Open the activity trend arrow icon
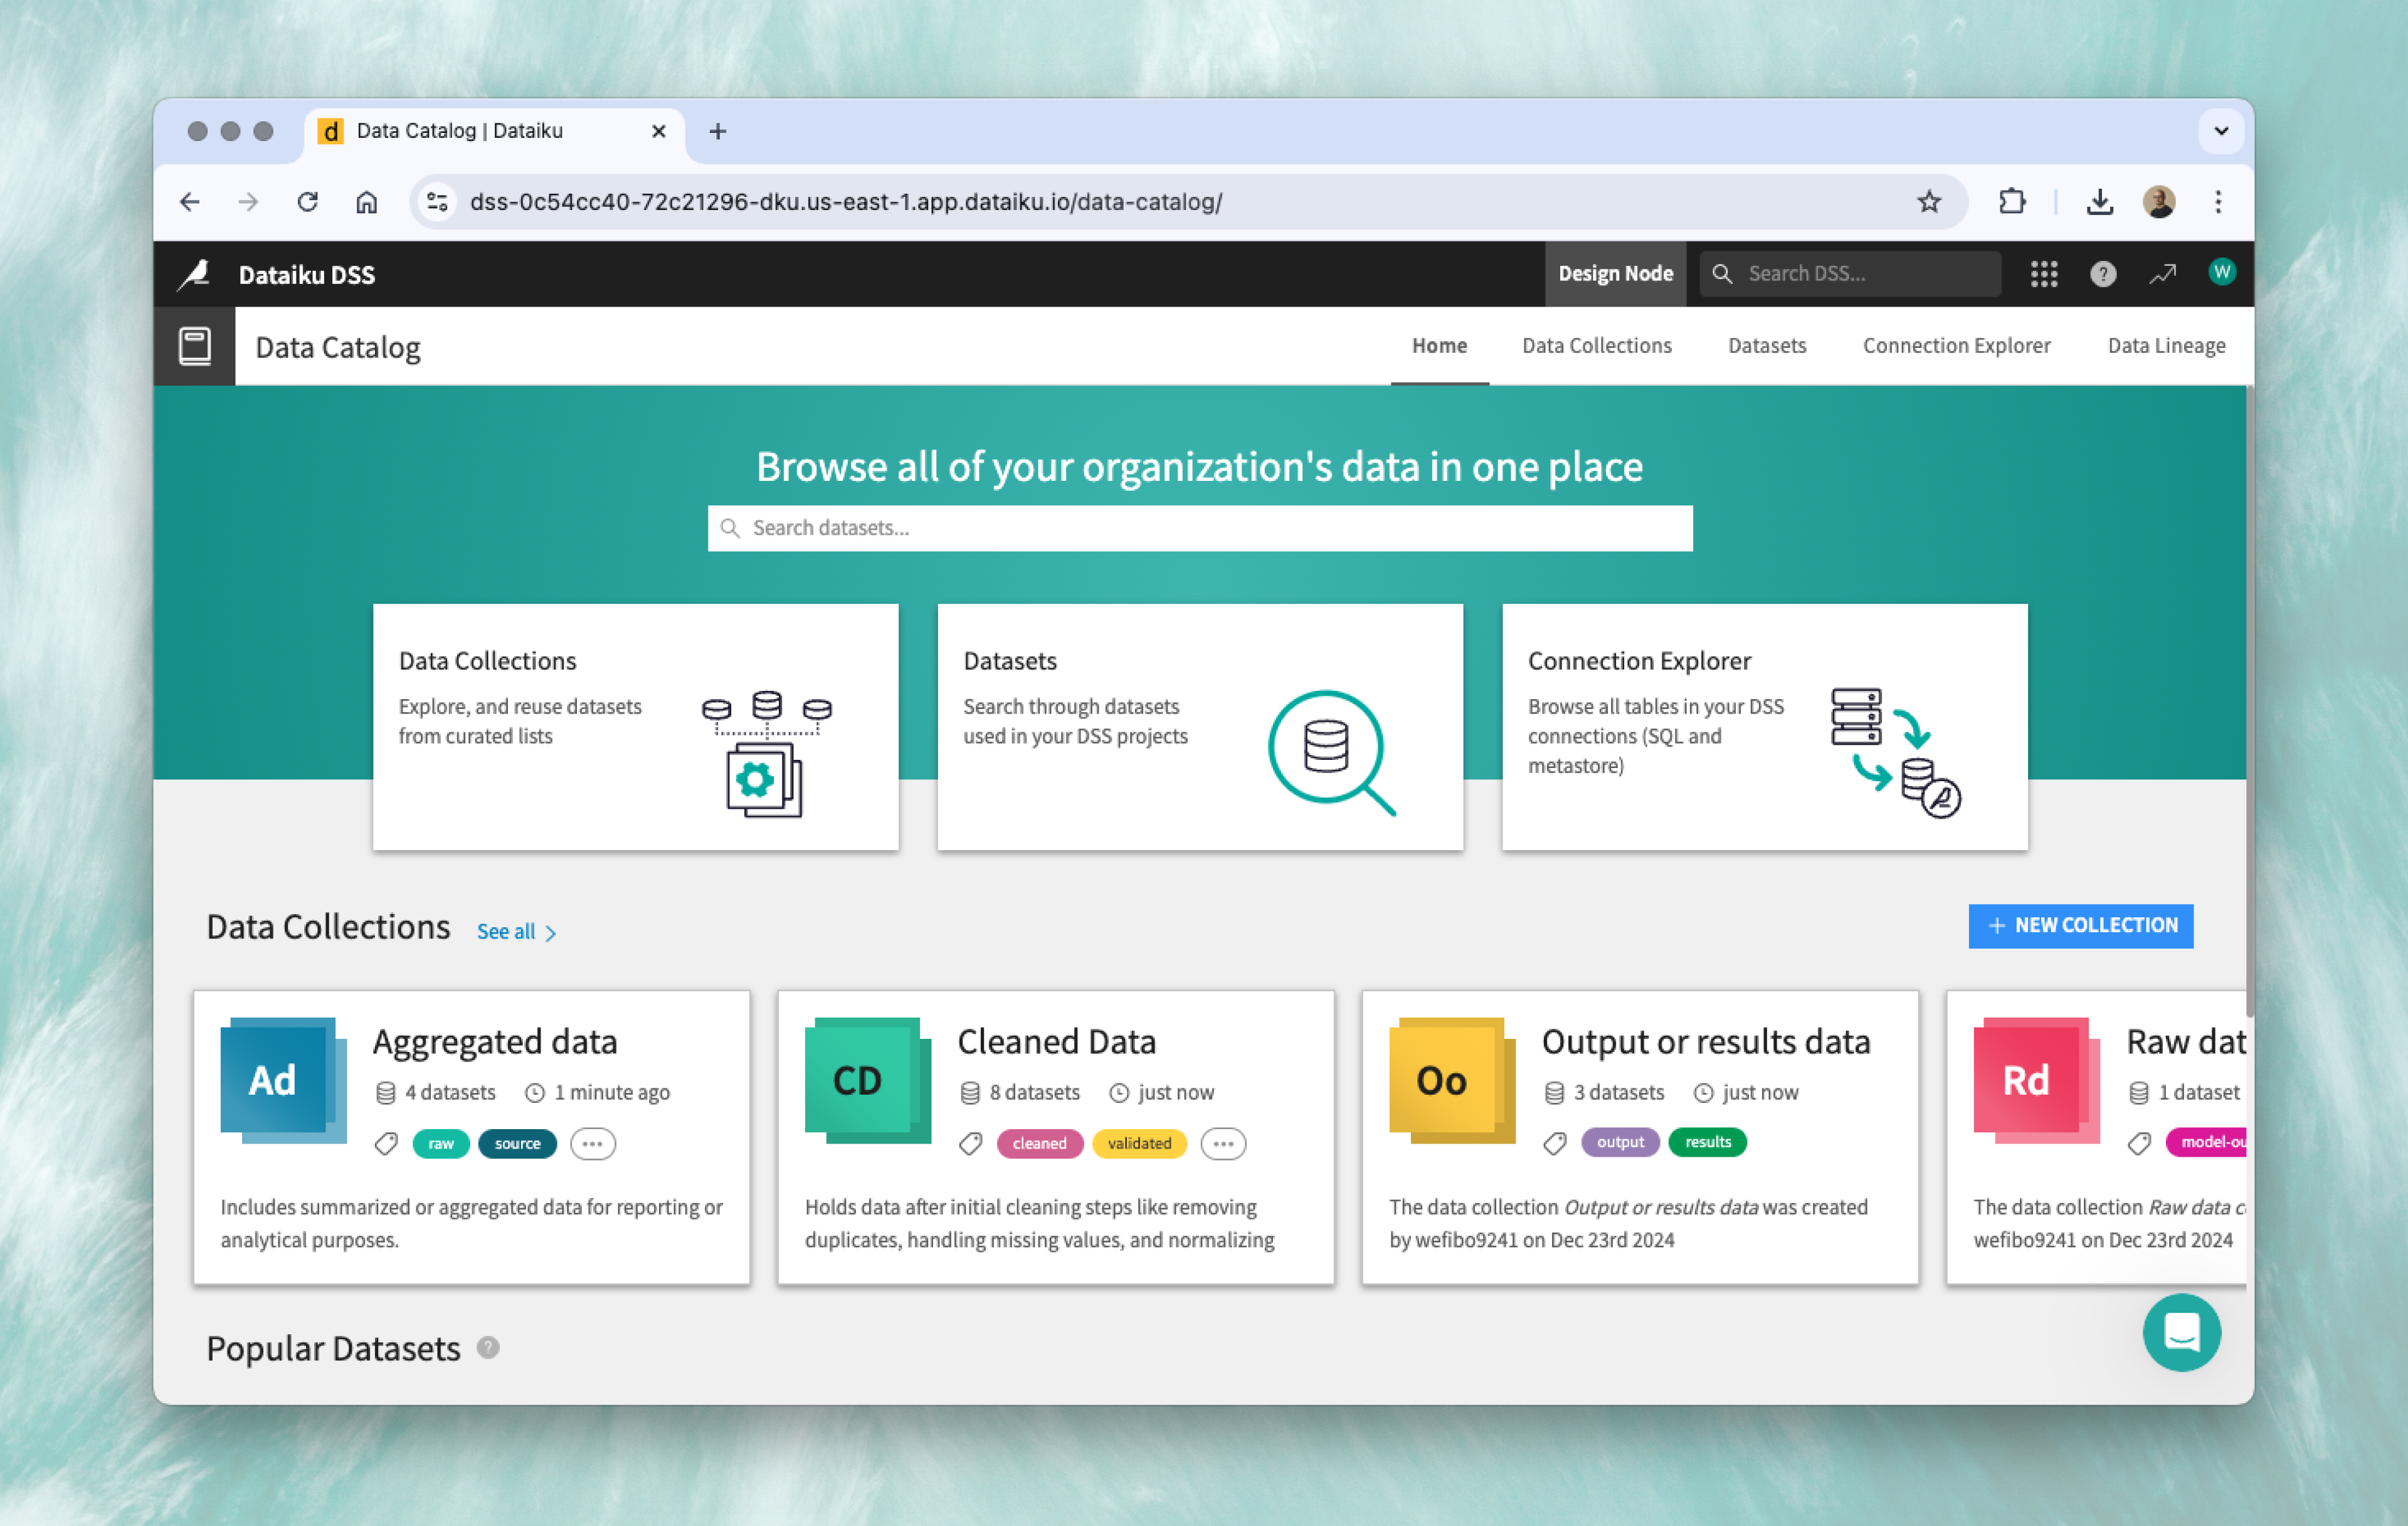2408x1526 pixels. 2162,274
